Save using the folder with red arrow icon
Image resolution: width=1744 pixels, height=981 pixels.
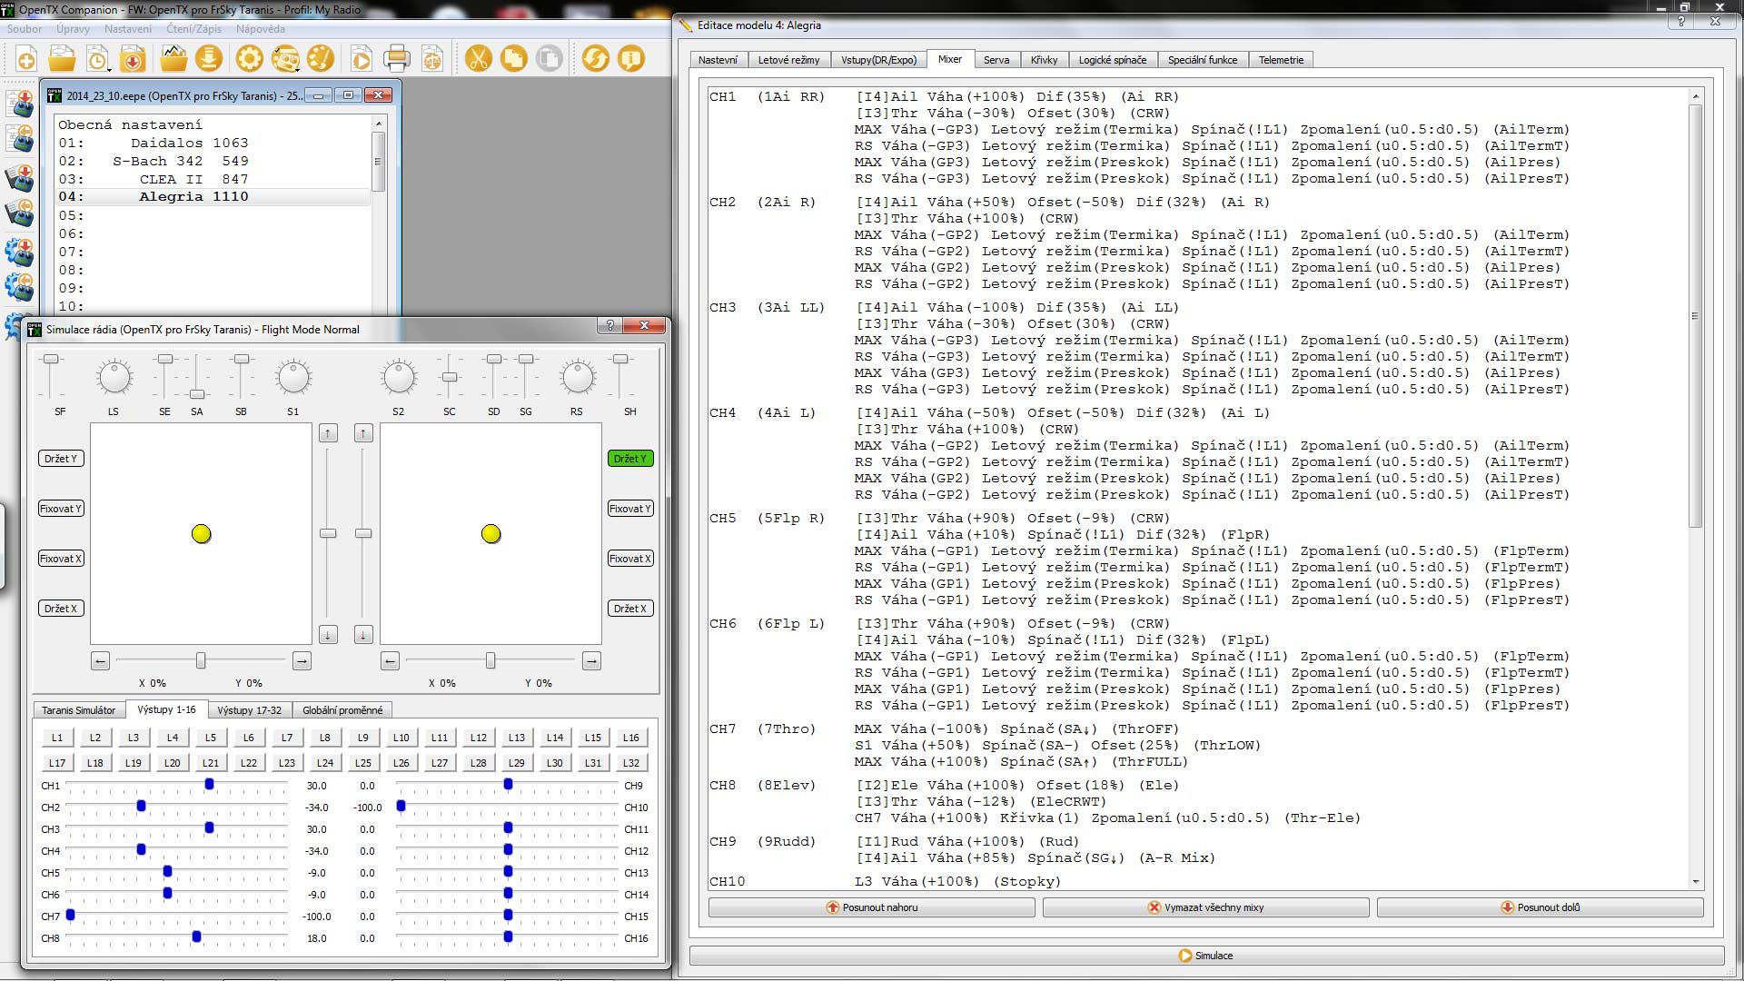coord(133,60)
